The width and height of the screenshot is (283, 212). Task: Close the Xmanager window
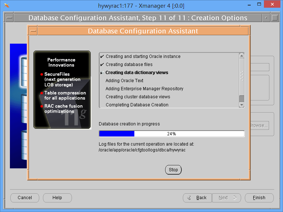coord(272,4)
